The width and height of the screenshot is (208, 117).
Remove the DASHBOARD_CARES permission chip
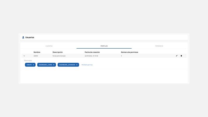[x=54, y=65]
